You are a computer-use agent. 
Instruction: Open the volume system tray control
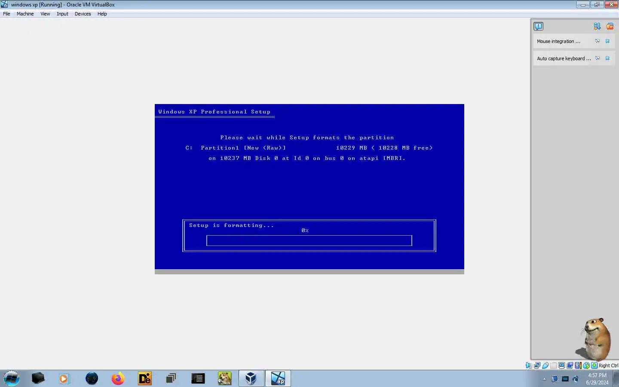[x=576, y=379]
